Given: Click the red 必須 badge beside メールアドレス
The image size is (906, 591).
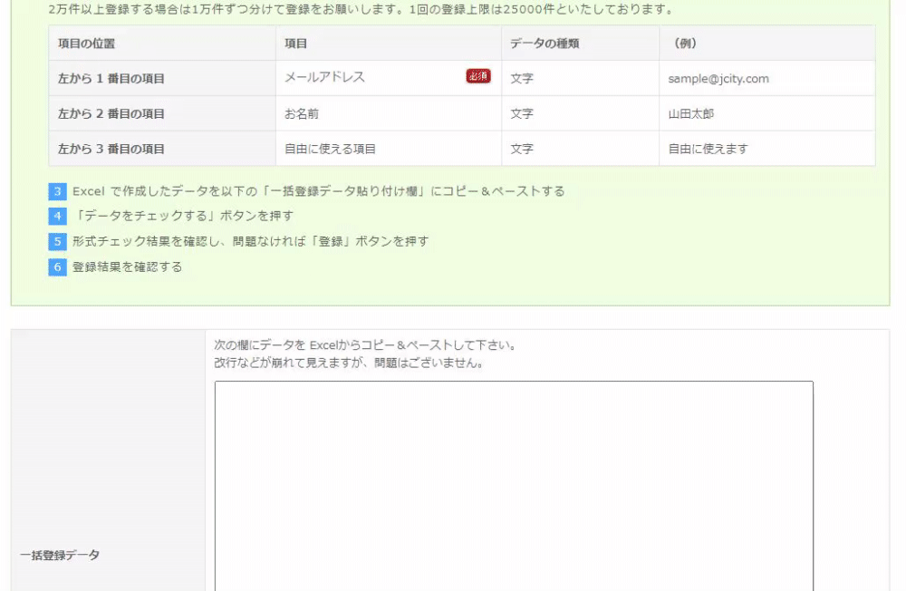Looking at the screenshot, I should coord(478,76).
